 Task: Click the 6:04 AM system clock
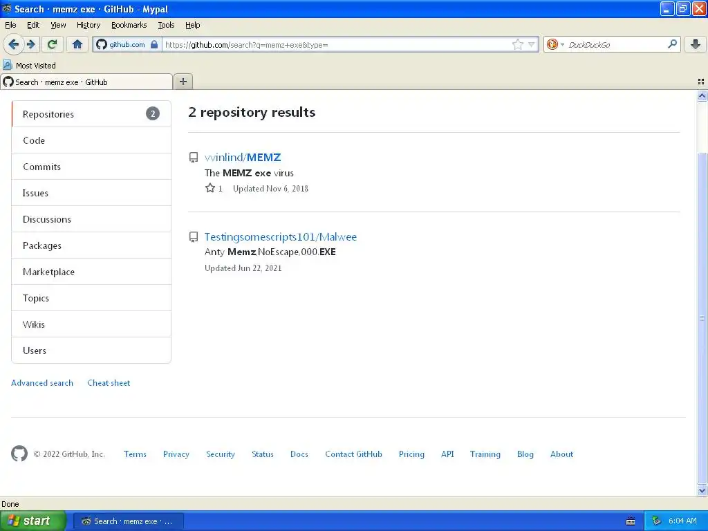click(682, 521)
